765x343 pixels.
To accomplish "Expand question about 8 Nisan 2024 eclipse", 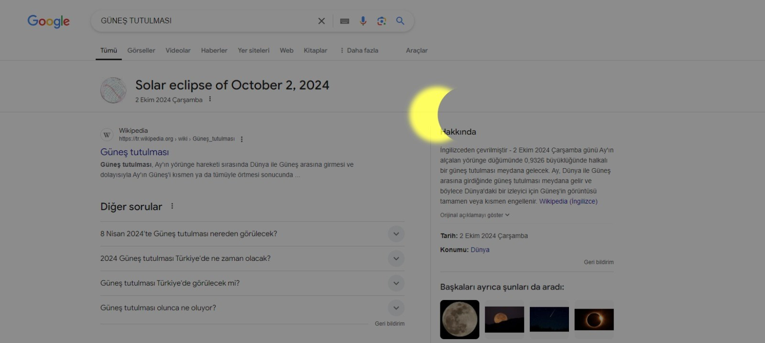I will [252, 234].
